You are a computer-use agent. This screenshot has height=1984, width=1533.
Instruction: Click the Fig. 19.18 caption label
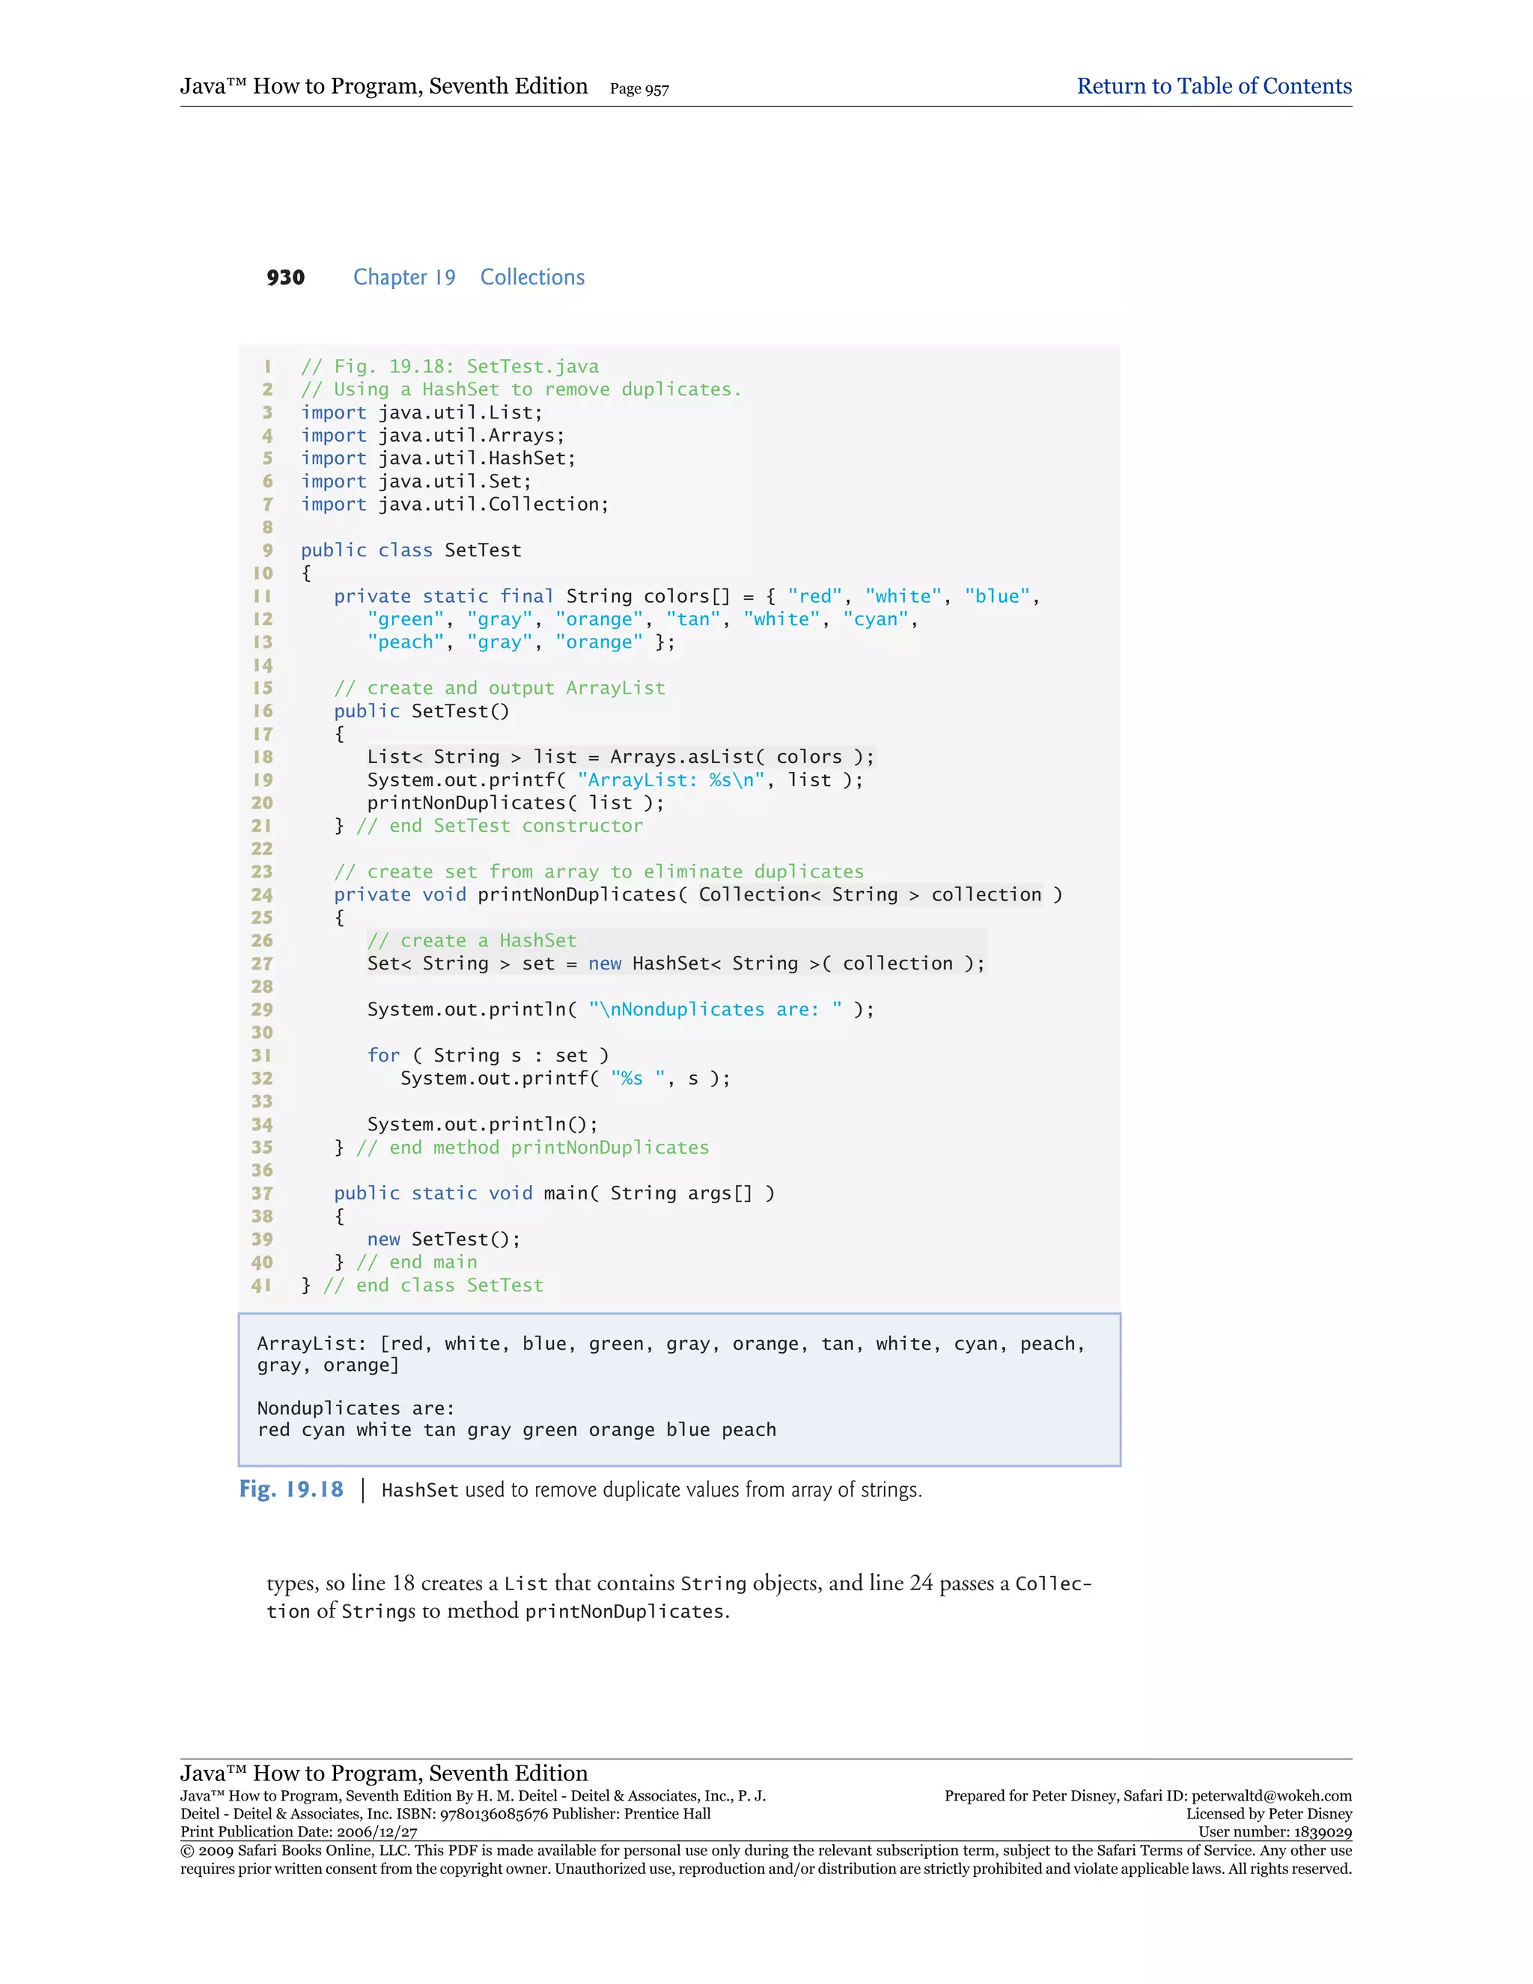[291, 1489]
